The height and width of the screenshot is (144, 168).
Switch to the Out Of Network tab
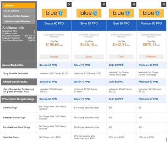(19, 11)
